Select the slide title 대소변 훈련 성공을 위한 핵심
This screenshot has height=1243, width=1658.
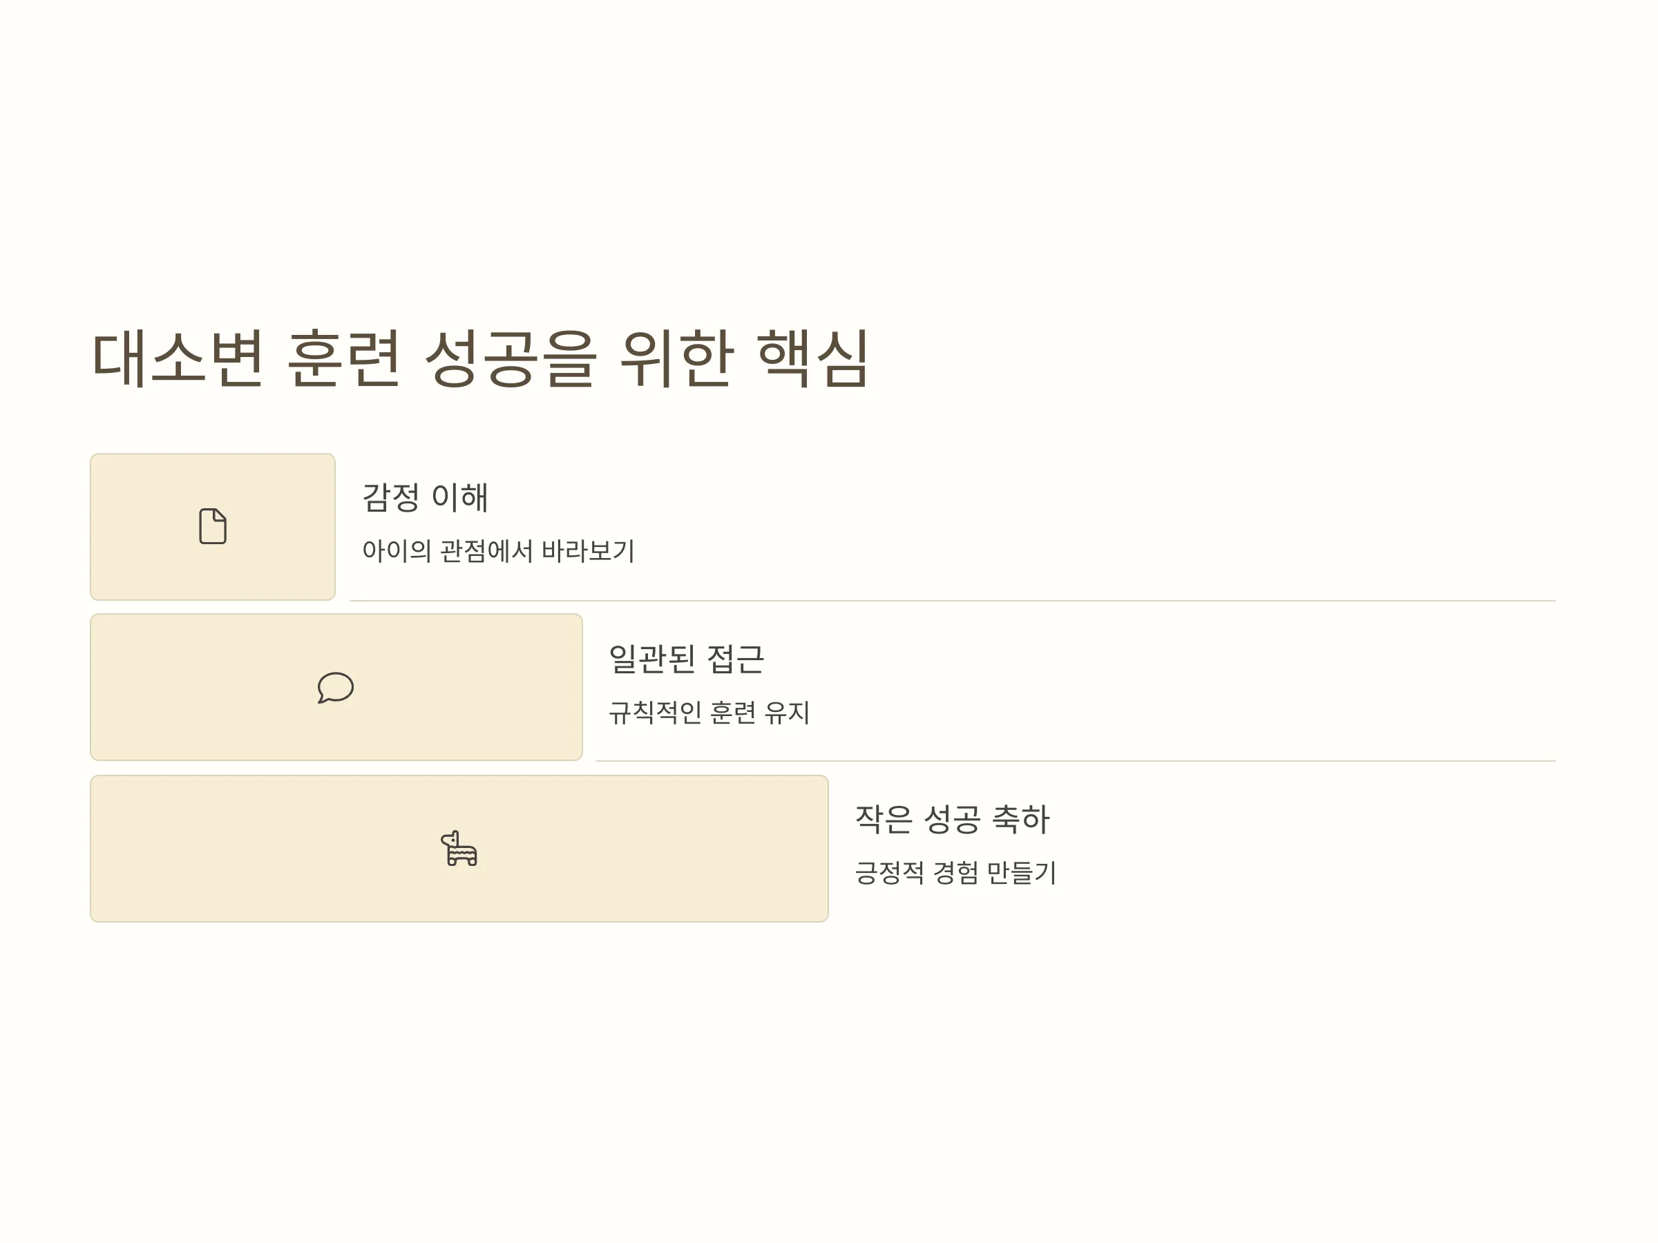click(x=479, y=358)
